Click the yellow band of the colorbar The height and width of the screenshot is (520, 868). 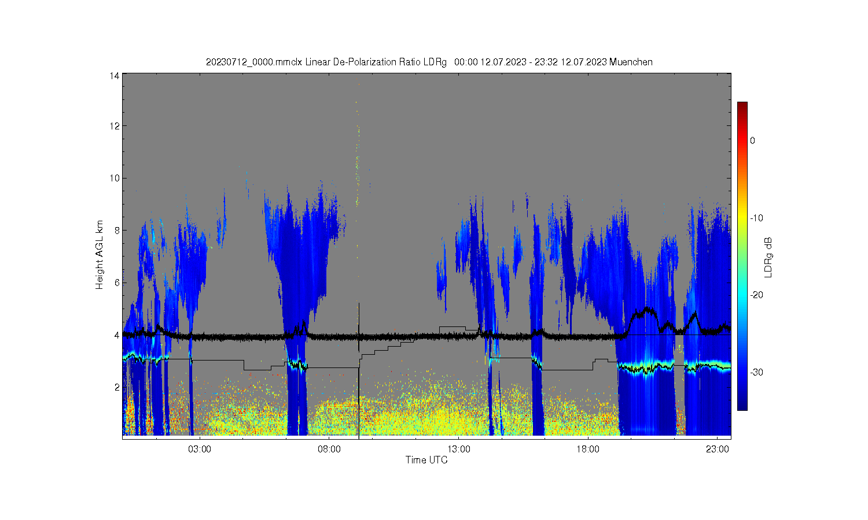point(742,218)
